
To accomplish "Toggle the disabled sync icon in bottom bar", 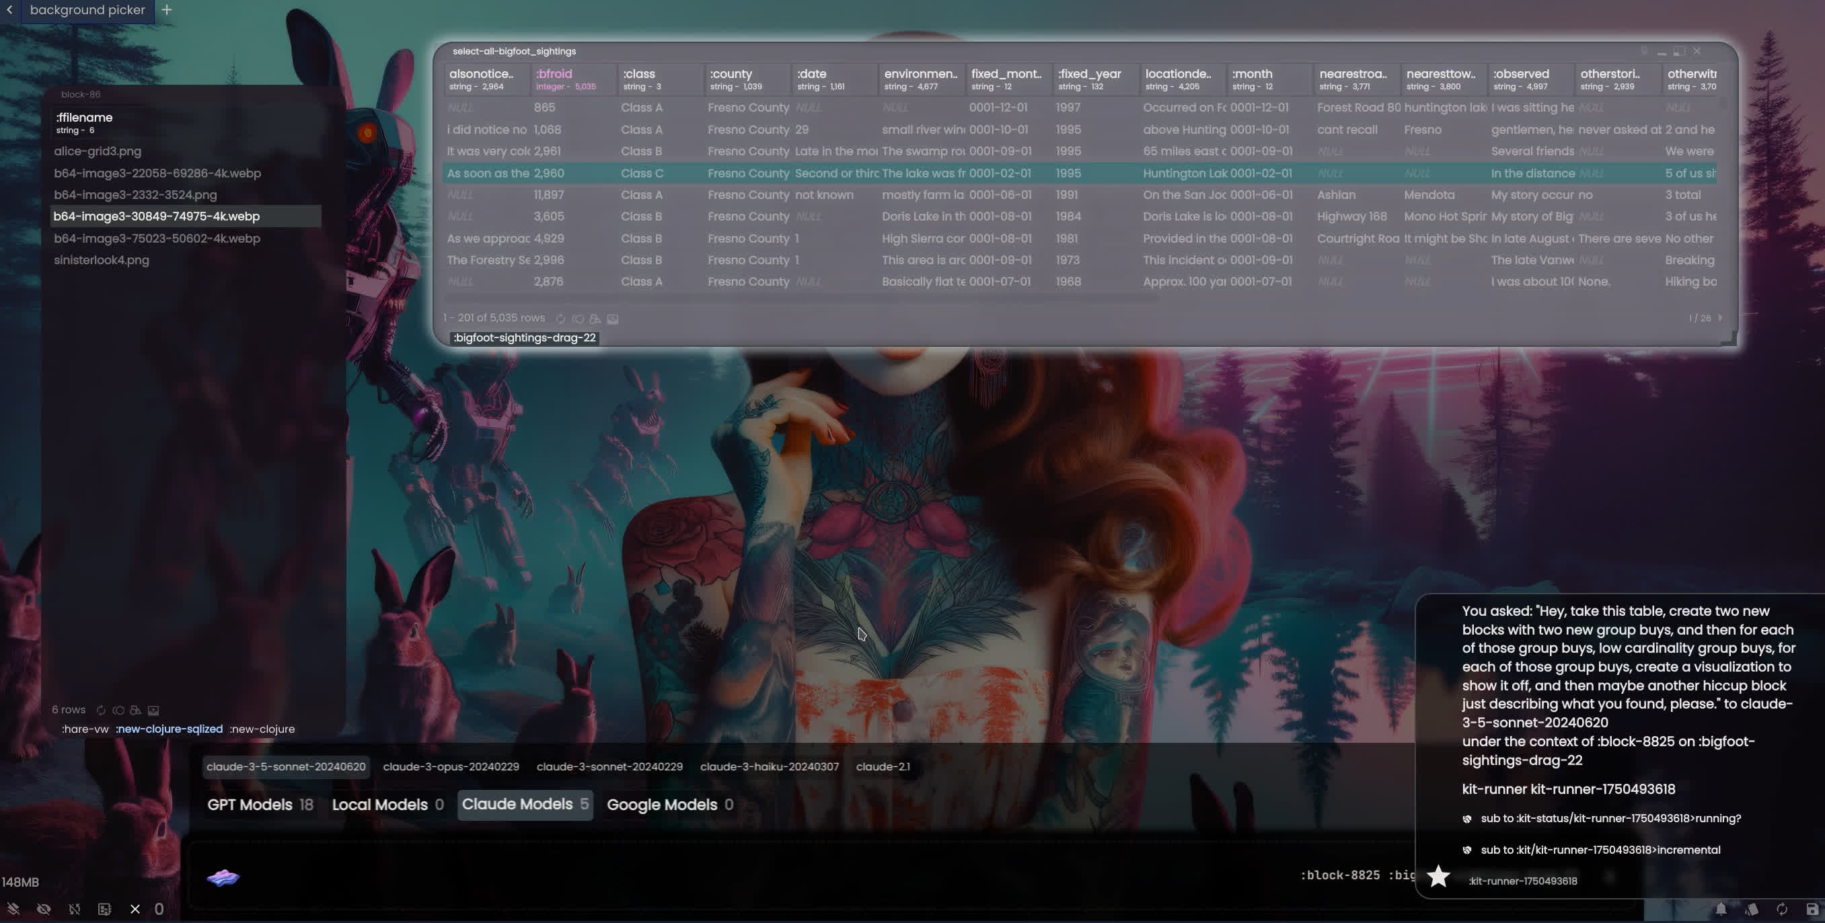I will pos(75,909).
